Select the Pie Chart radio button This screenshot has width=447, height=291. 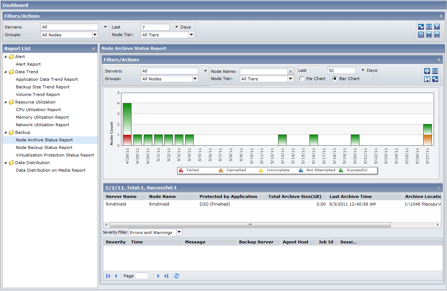tap(301, 79)
